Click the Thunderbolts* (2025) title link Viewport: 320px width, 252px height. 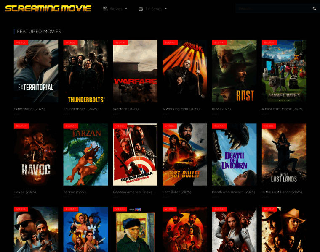click(x=81, y=109)
